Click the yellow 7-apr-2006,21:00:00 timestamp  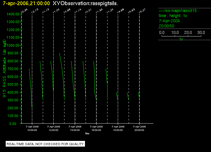click(x=26, y=3)
